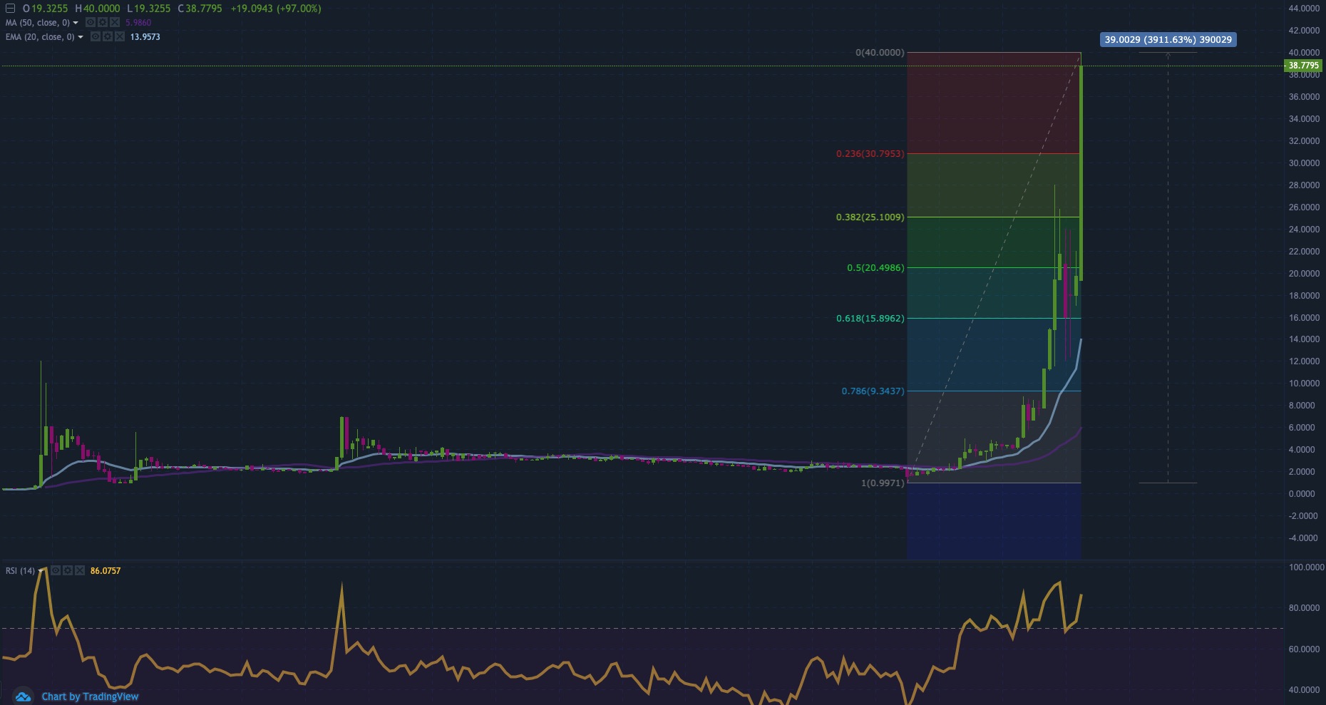The height and width of the screenshot is (705, 1326).
Task: Collapse the indicator legend with the minus icon
Action: 10,9
